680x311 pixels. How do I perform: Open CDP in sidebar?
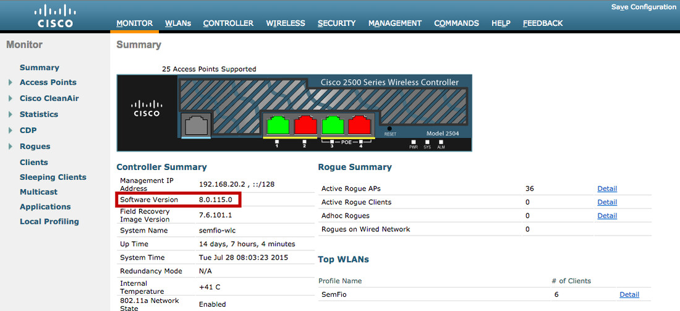(28, 130)
